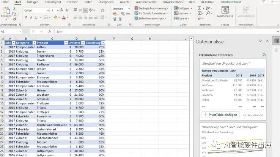
Task: Open the Calibri font name dropdown
Action: (x=47, y=11)
